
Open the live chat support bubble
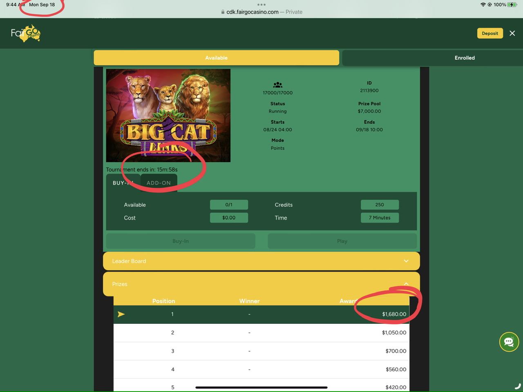click(509, 342)
